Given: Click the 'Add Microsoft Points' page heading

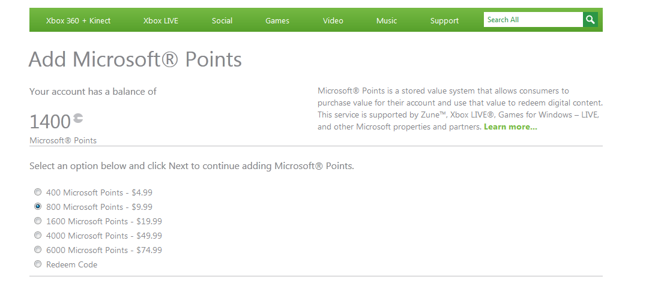Looking at the screenshot, I should pyautogui.click(x=135, y=59).
